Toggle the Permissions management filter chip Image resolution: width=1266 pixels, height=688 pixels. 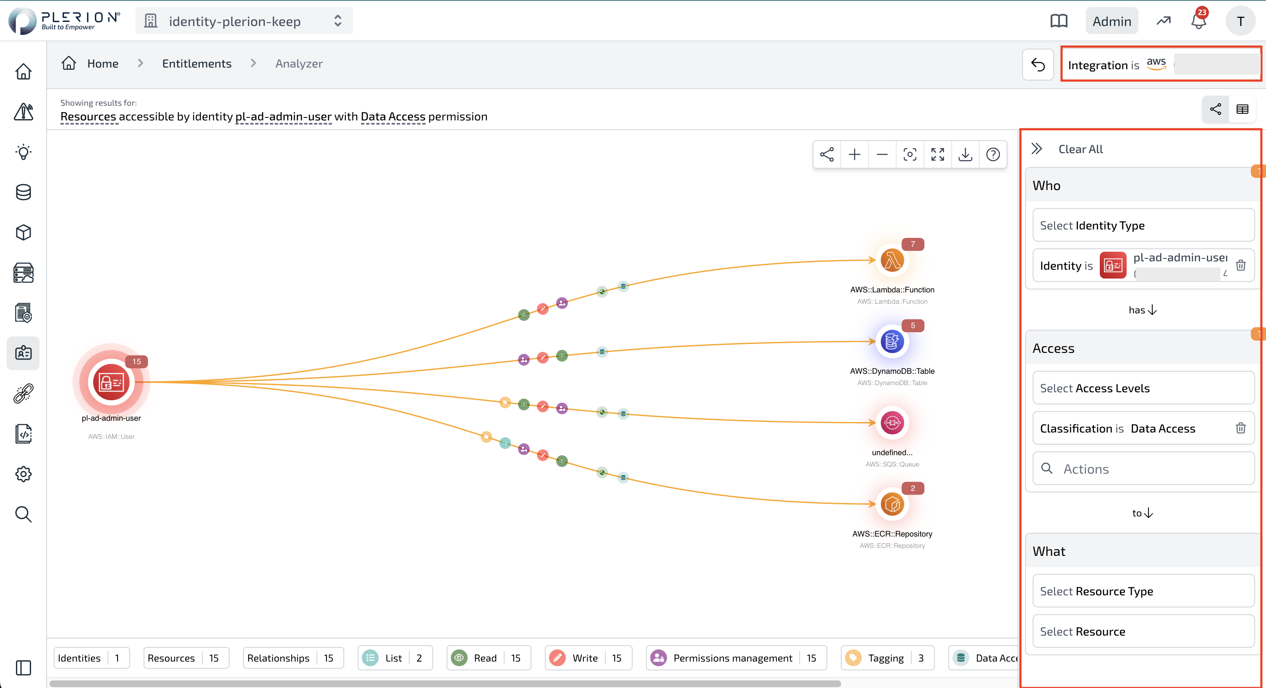(736, 658)
